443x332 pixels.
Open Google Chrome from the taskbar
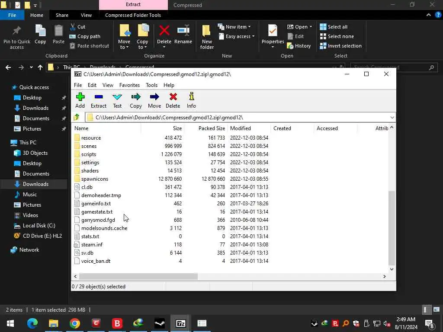point(74,323)
